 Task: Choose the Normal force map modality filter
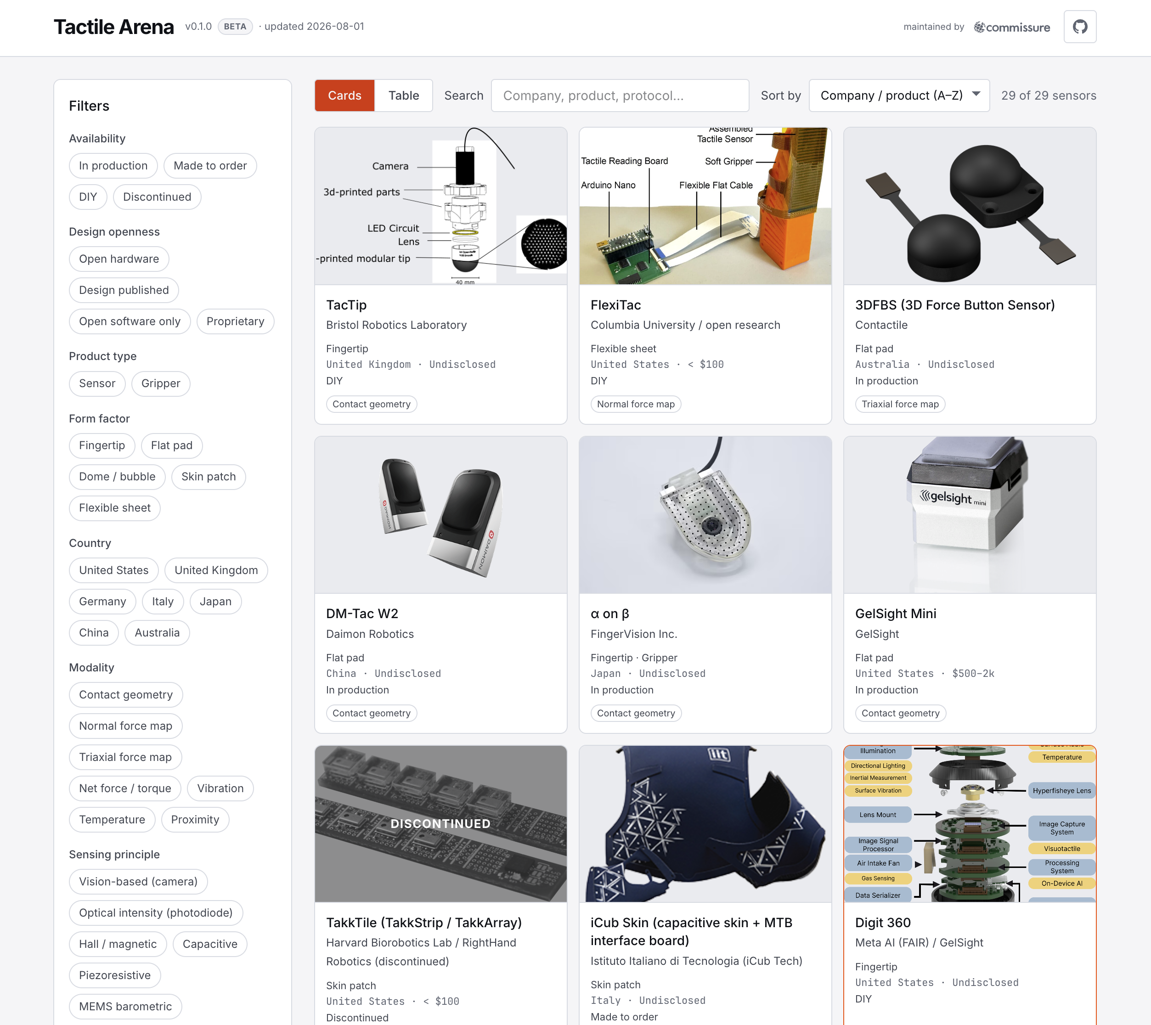(126, 726)
